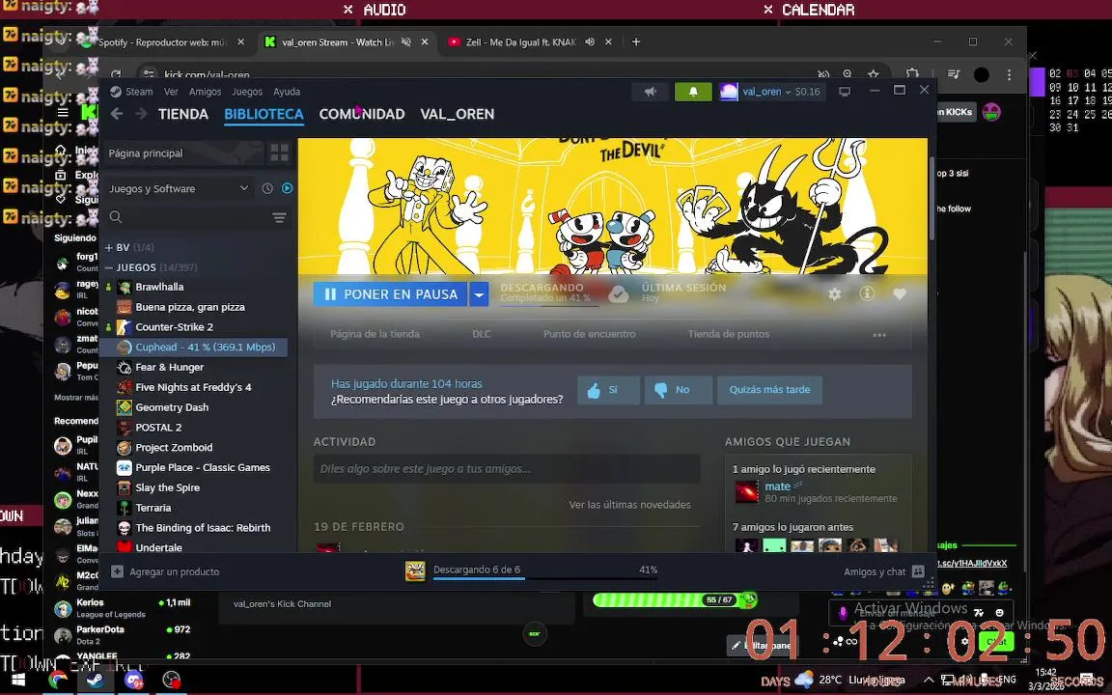Click Quizás más tarde button

(x=769, y=390)
